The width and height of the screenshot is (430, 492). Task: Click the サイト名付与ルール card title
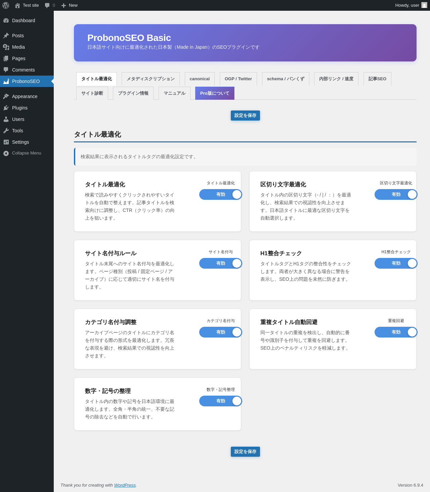point(111,253)
